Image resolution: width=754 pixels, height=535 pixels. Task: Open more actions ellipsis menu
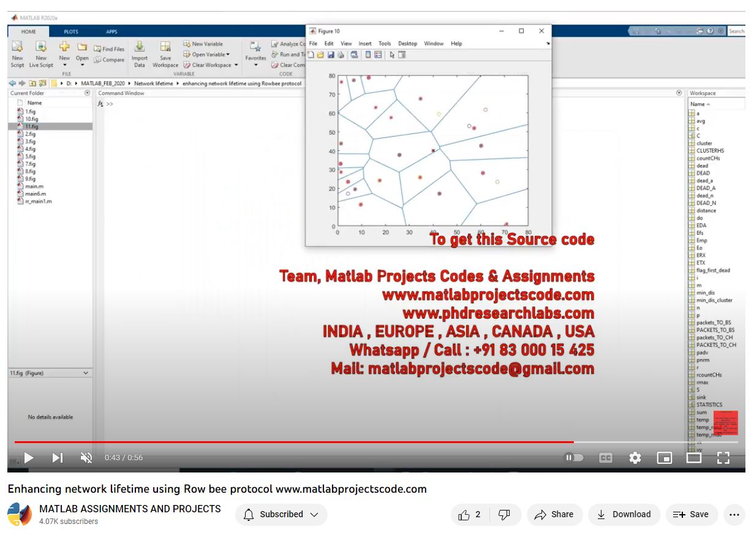pos(734,515)
